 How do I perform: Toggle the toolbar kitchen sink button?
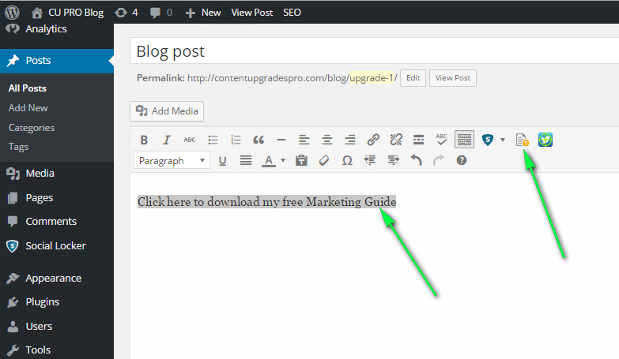[x=464, y=140]
